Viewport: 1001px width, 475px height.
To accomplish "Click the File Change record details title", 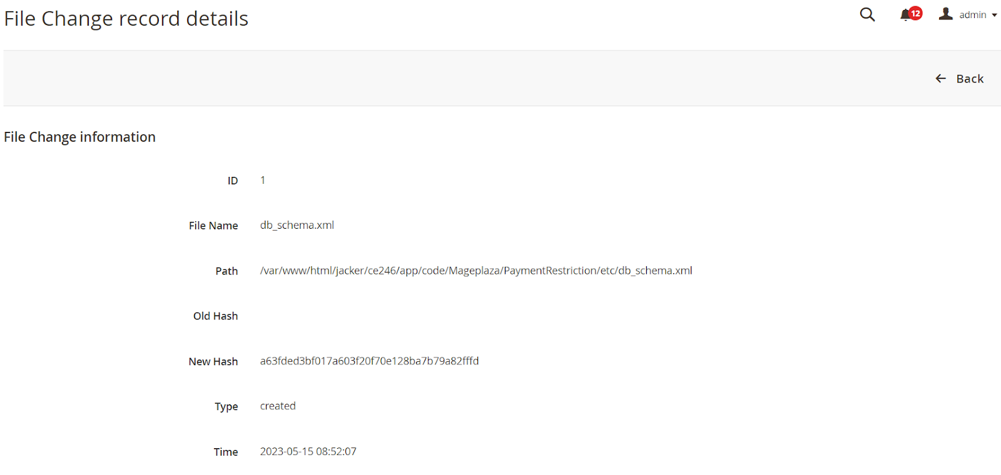I will 126,19.
